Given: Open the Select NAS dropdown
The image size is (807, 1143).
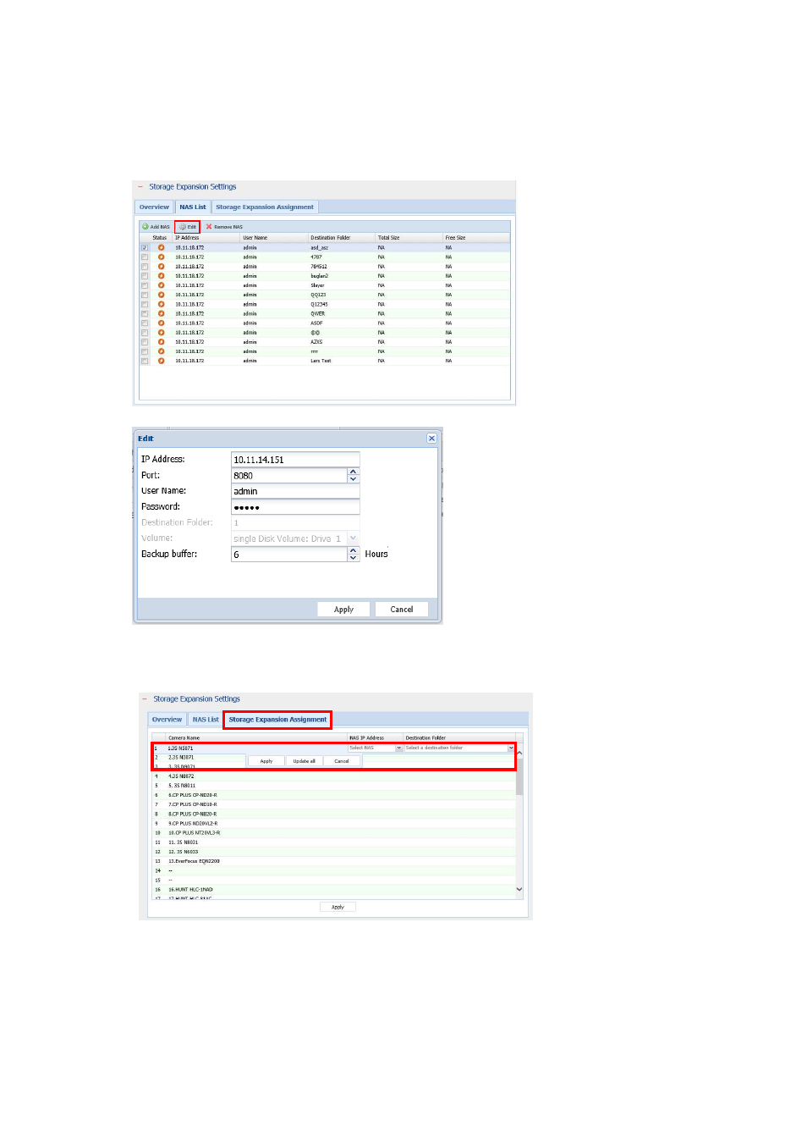Looking at the screenshot, I should 399,748.
